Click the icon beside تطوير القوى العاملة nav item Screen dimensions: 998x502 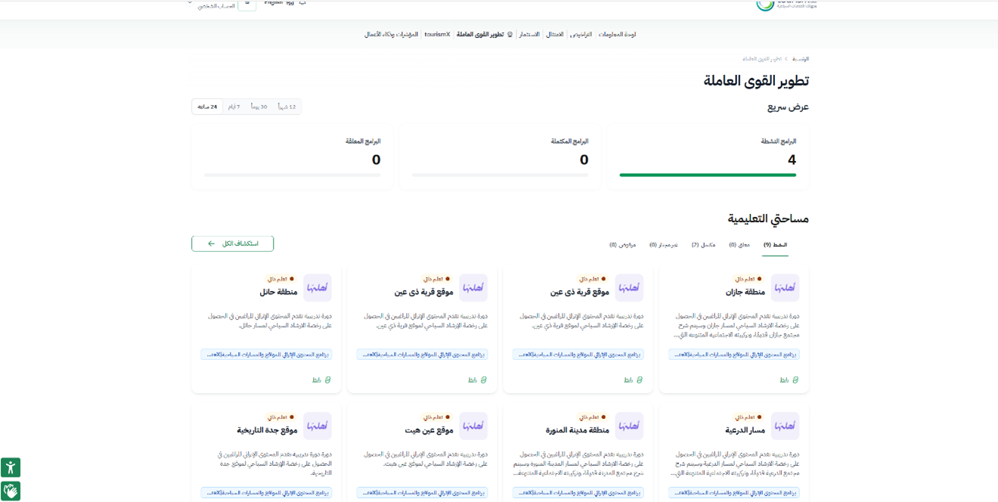pyautogui.click(x=510, y=35)
